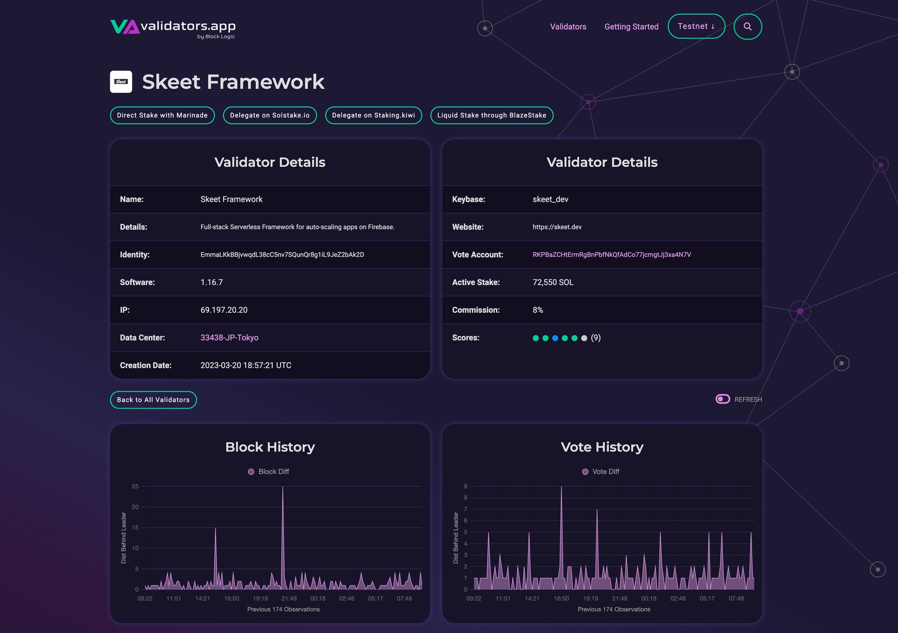This screenshot has width=898, height=633.
Task: Click the search magnifier icon
Action: (x=747, y=27)
